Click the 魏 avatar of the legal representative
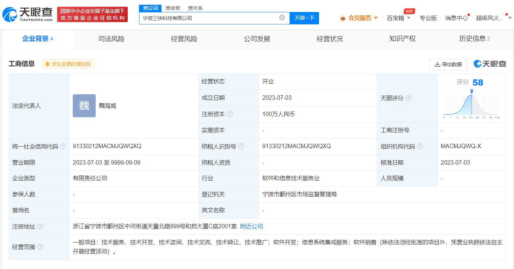The width and height of the screenshot is (514, 269). [x=84, y=106]
